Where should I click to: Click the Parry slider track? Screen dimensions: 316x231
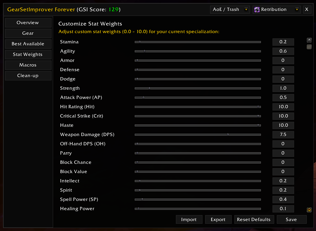[198, 153]
